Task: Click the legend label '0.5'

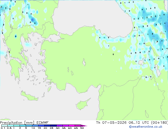Action: tap(9, 128)
